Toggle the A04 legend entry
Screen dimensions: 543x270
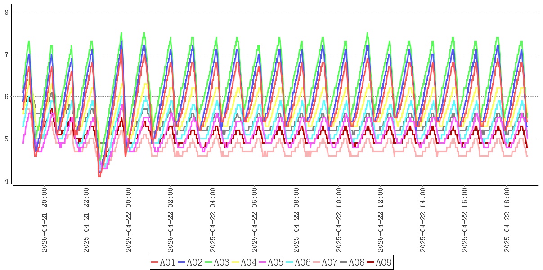244,262
